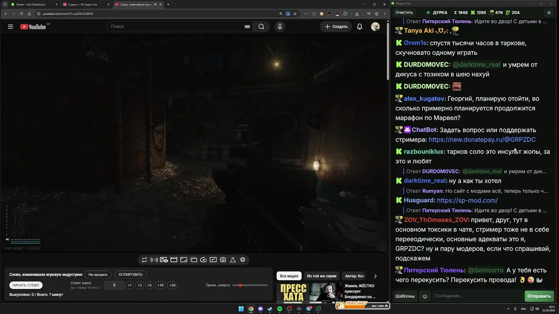Open the Windows Start menu

coord(241,309)
